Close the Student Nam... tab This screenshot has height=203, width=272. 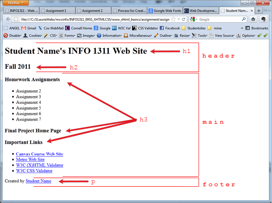pyautogui.click(x=252, y=11)
